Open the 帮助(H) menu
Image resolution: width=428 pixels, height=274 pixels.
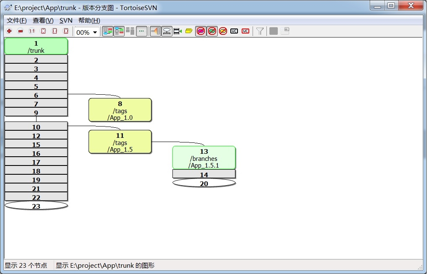click(89, 21)
